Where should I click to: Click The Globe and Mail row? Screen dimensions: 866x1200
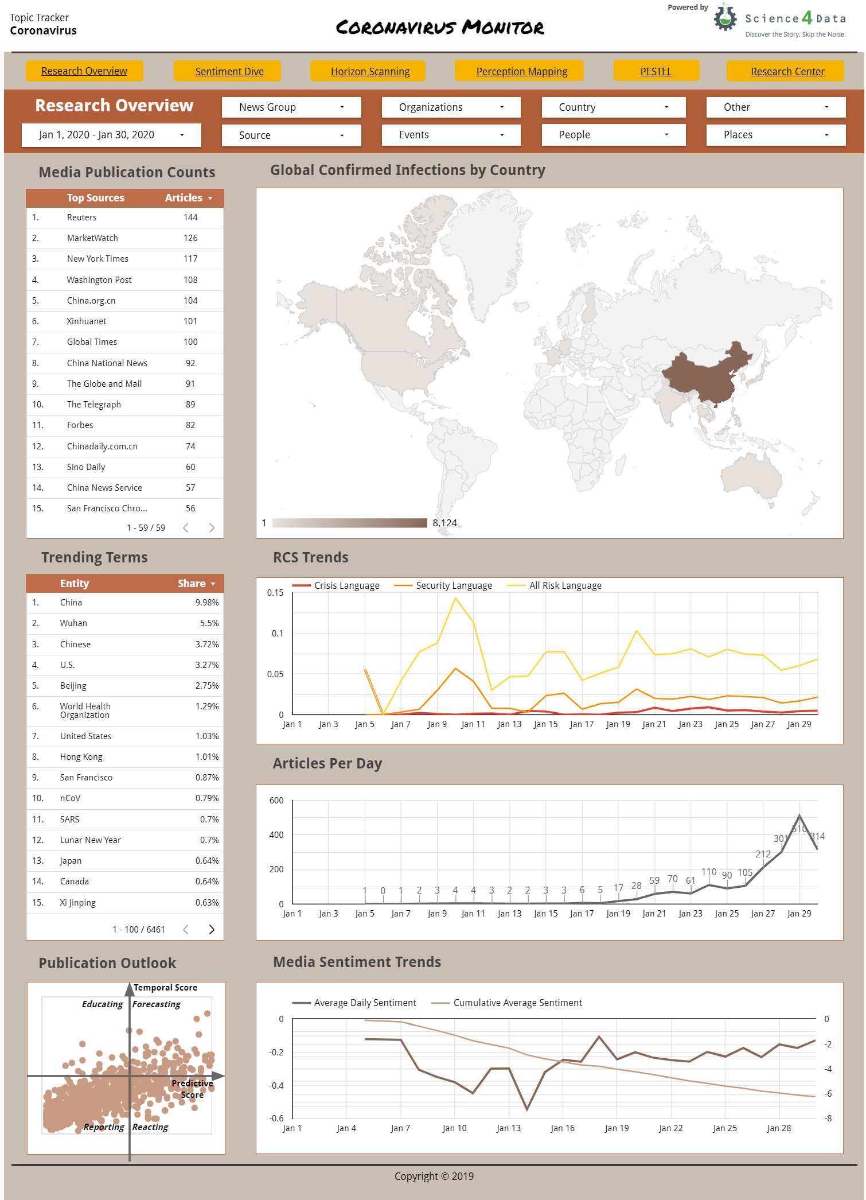coord(125,384)
